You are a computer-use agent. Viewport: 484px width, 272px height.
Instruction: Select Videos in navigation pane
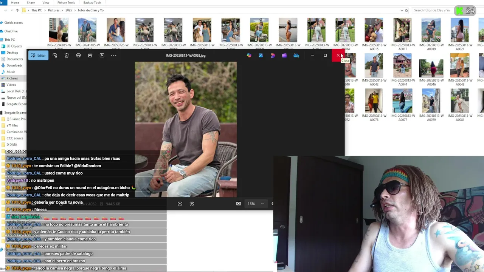[x=11, y=85]
